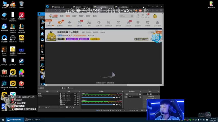Go to the 鱼吧 nav item
The image size is (218, 122).
95,16
